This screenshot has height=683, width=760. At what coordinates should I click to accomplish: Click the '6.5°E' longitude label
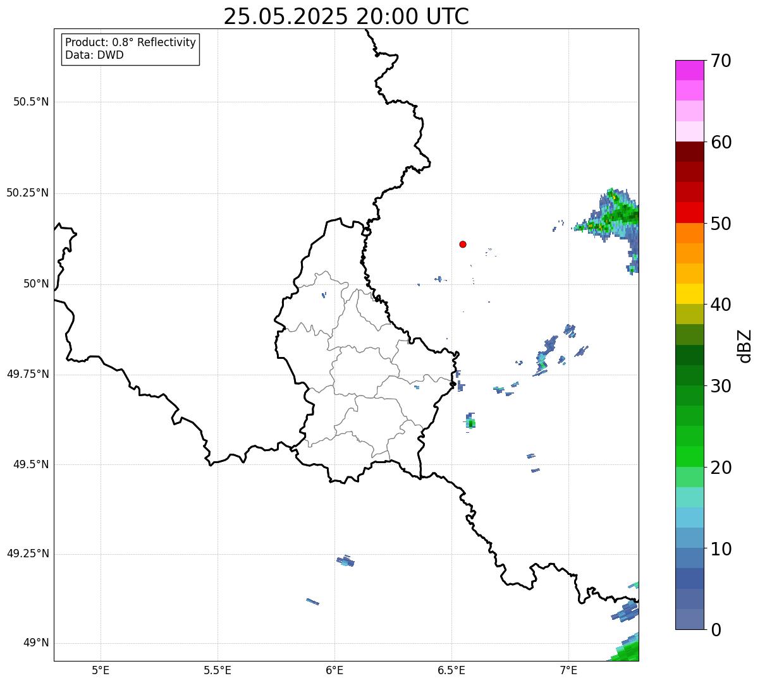coord(451,670)
